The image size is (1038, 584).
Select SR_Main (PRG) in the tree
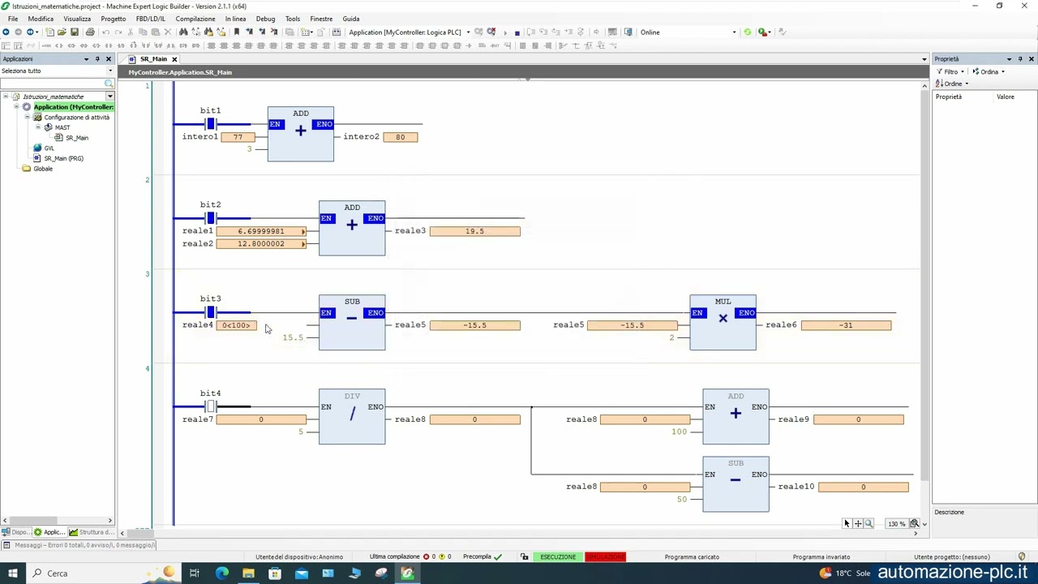click(63, 158)
